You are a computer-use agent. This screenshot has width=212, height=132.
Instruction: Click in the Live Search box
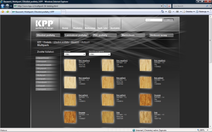click(x=189, y=6)
